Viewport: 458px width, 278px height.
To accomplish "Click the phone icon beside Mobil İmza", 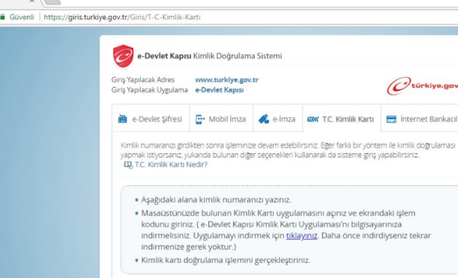I will tap(200, 119).
